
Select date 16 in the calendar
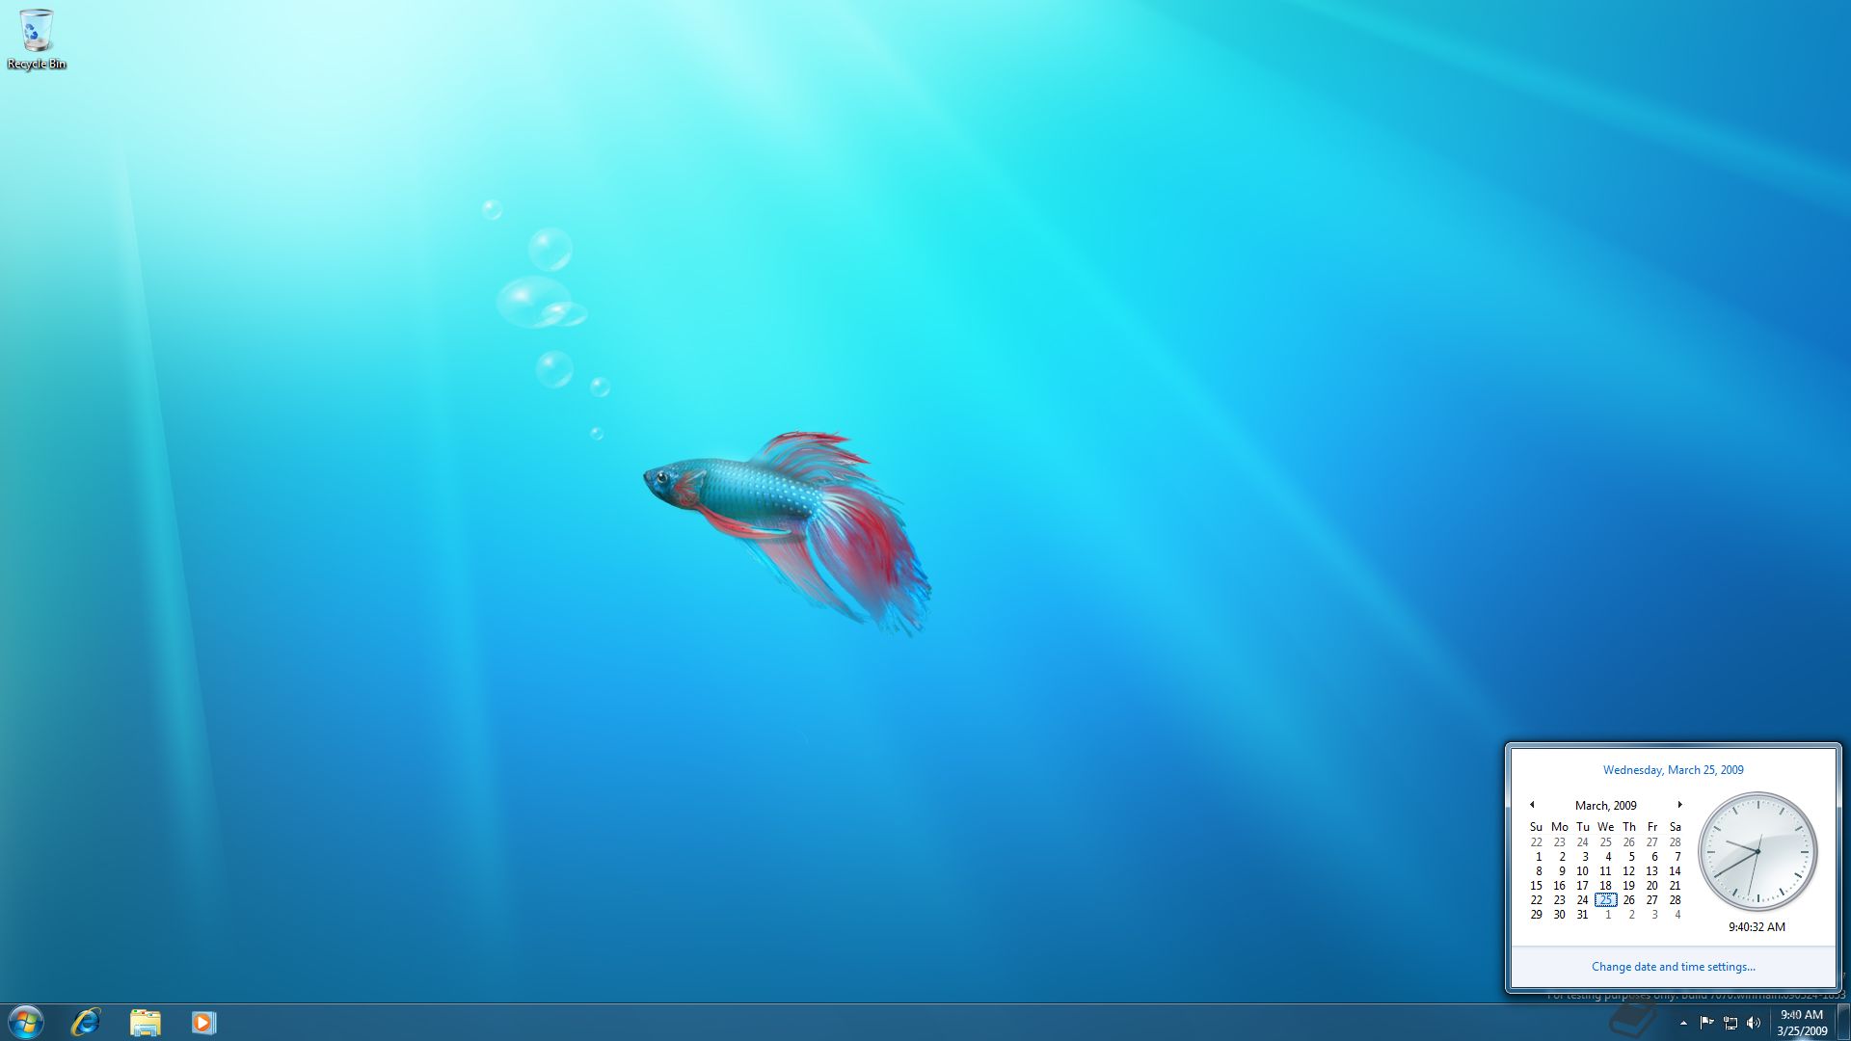pyautogui.click(x=1559, y=885)
